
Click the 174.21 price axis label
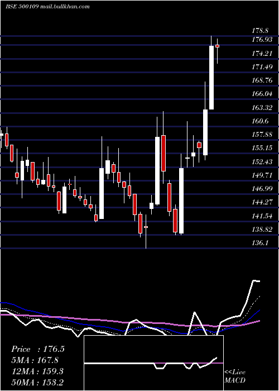[262, 53]
